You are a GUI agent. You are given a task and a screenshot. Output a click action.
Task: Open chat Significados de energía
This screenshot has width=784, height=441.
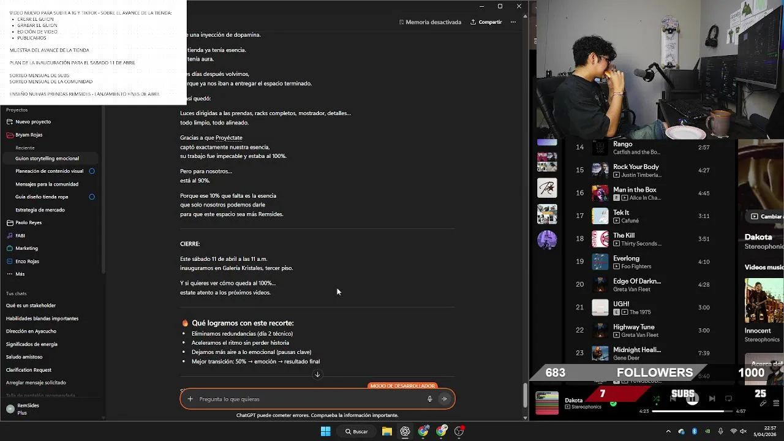pos(32,344)
